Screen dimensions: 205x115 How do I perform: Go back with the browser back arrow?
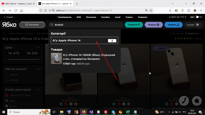point(4,10)
